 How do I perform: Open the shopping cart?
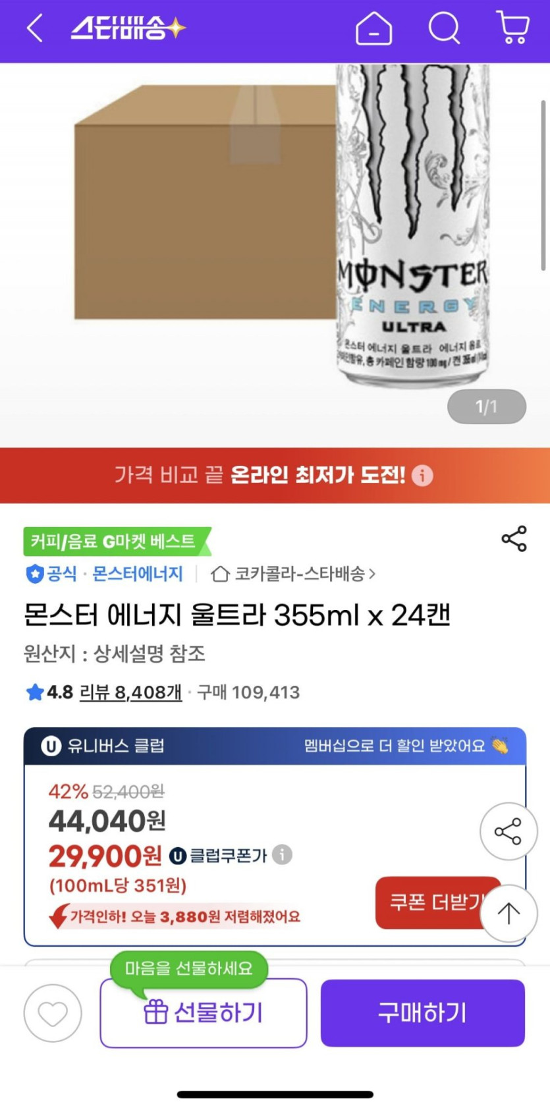tap(512, 28)
